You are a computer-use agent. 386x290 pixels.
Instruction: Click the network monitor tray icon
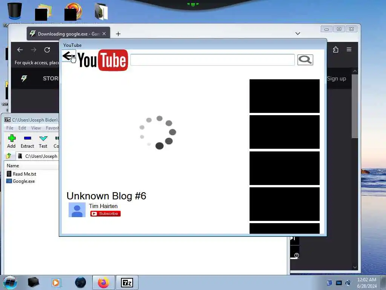pyautogui.click(x=339, y=283)
